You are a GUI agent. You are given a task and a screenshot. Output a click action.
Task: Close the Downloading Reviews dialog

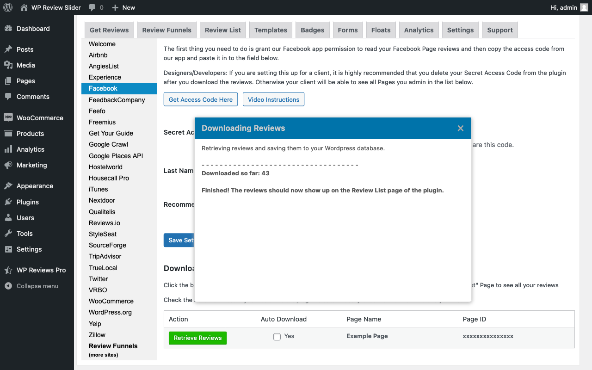(461, 129)
